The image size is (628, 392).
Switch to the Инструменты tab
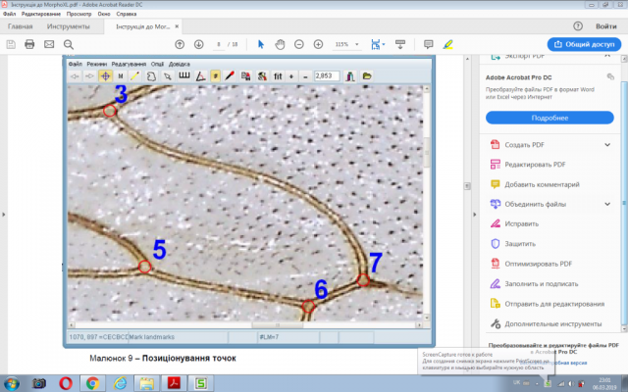(x=68, y=26)
